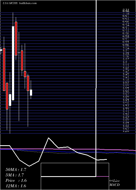Click the '50MA : 1.7' readout

16,170
